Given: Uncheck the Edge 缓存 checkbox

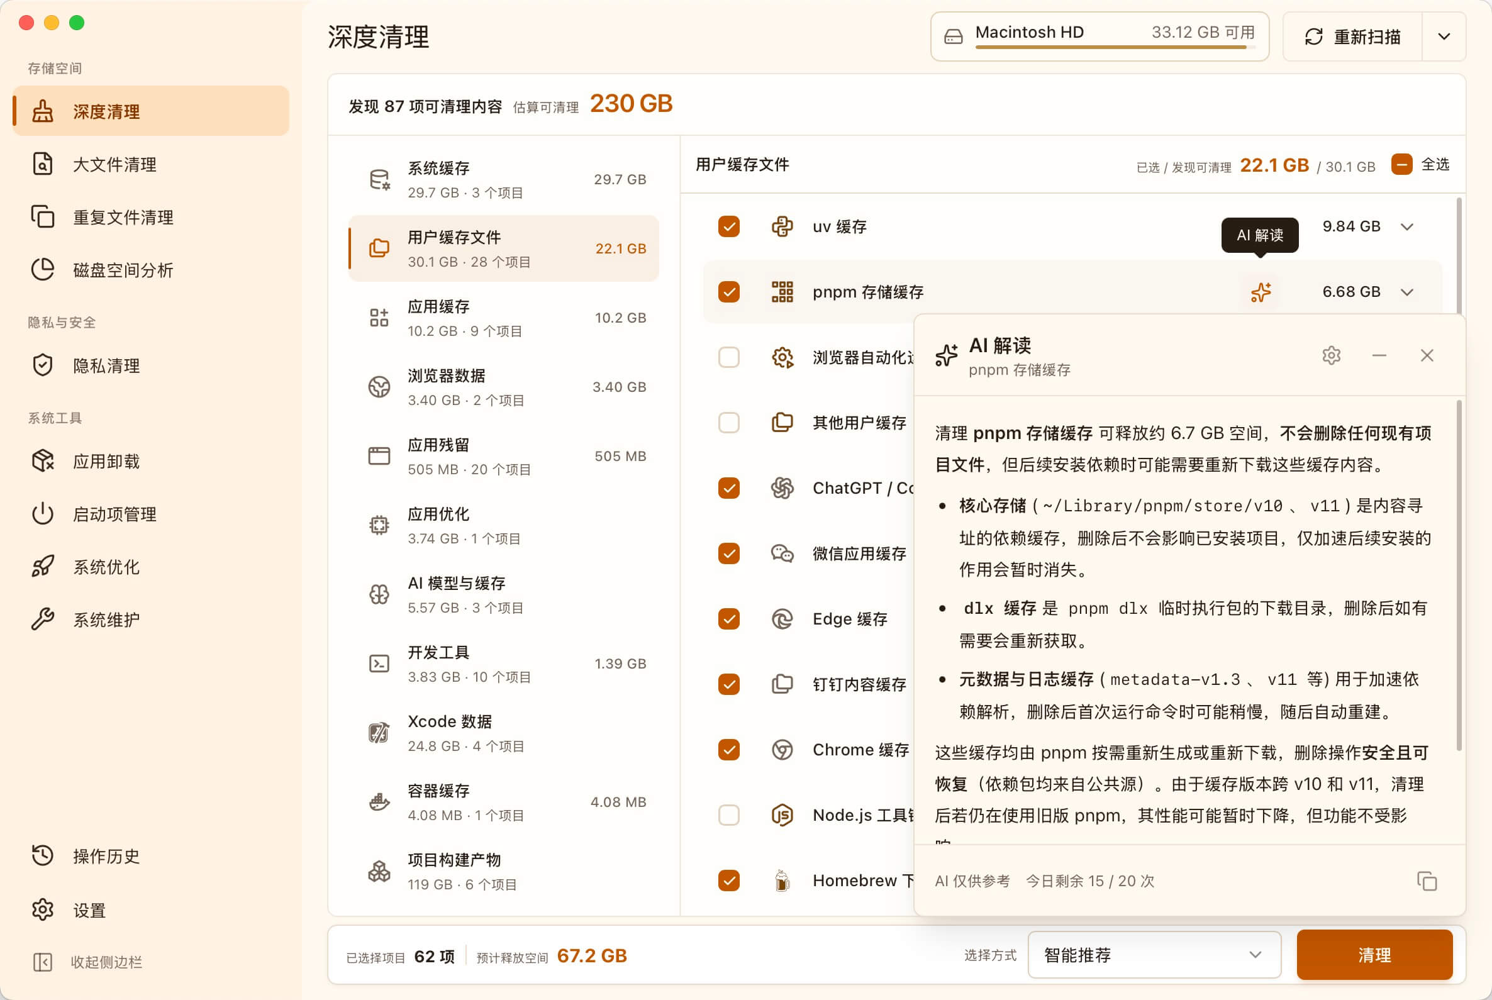Looking at the screenshot, I should [x=728, y=619].
